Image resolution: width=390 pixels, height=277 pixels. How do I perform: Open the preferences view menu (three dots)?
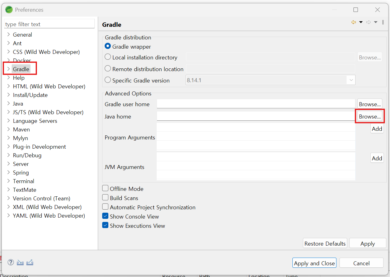tap(383, 22)
